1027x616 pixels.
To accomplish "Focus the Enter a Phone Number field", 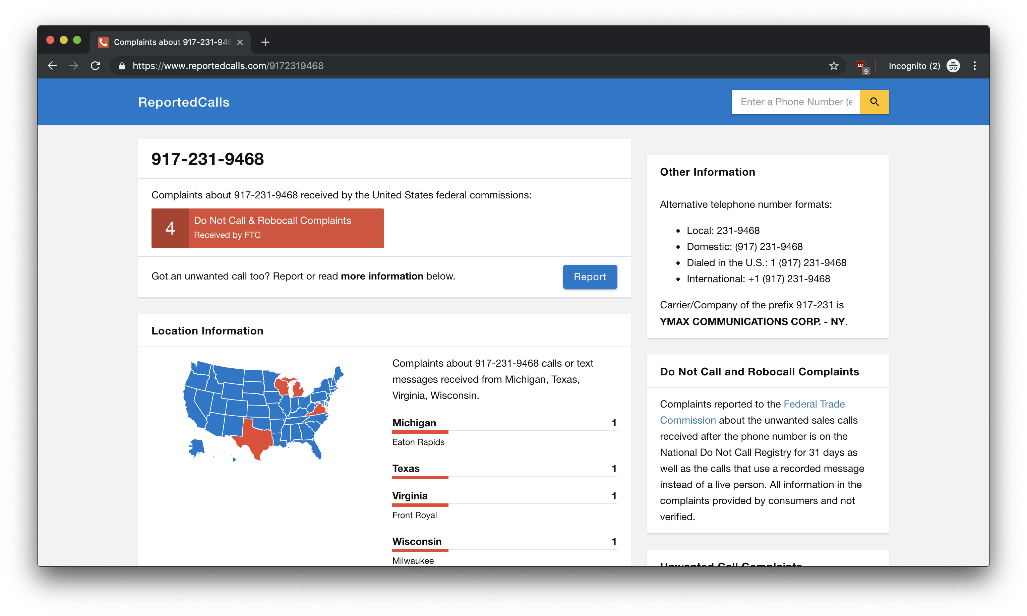I will tap(796, 102).
